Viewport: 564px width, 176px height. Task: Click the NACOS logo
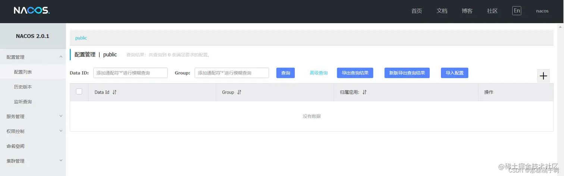click(x=32, y=11)
